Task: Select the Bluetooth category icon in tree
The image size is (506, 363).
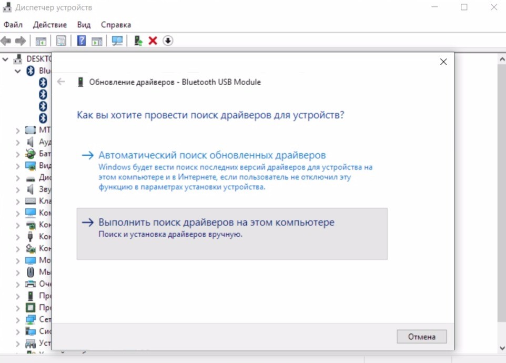Action: pos(31,70)
